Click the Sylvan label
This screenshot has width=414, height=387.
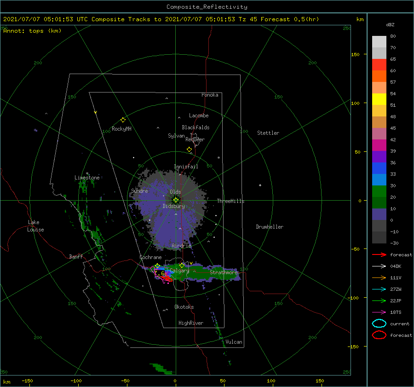pyautogui.click(x=176, y=136)
